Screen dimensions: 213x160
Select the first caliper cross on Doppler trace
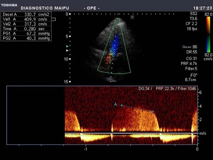click(x=122, y=105)
